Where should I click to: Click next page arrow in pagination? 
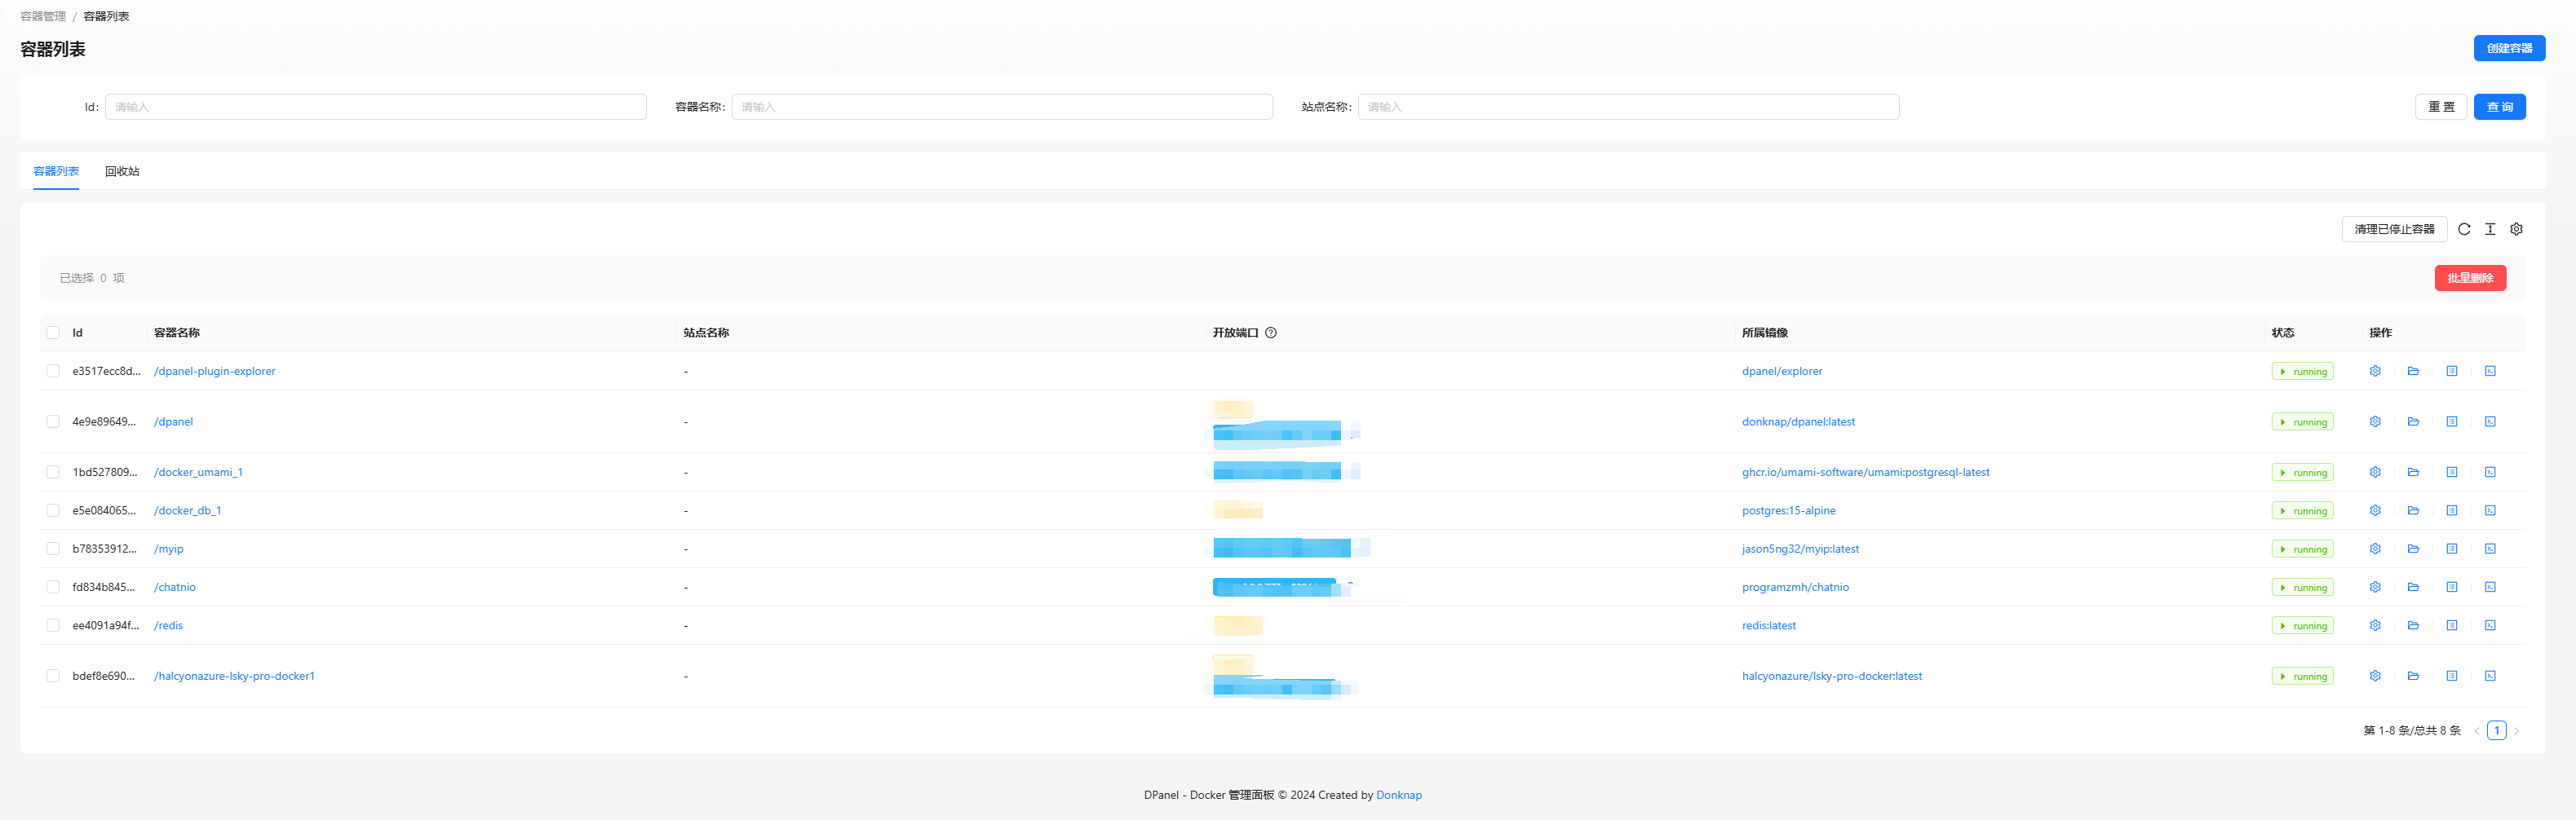click(x=2516, y=730)
